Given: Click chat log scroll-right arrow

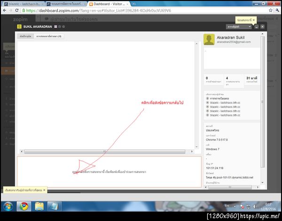Looking at the screenshot, I should point(192,151).
